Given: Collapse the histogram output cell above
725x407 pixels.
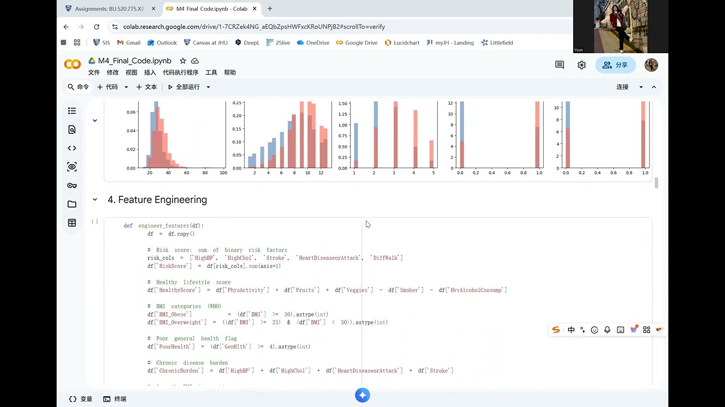Looking at the screenshot, I should pos(95,120).
